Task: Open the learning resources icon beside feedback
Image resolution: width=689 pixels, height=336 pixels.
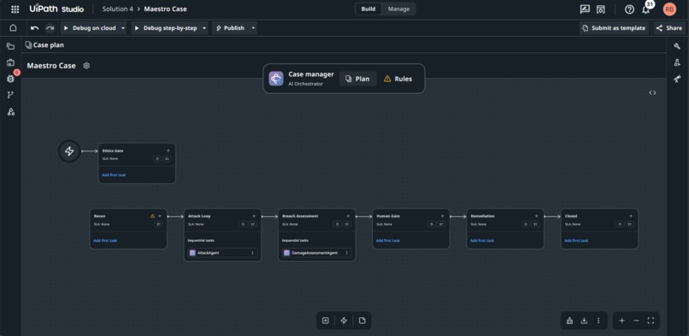Action: [601, 9]
